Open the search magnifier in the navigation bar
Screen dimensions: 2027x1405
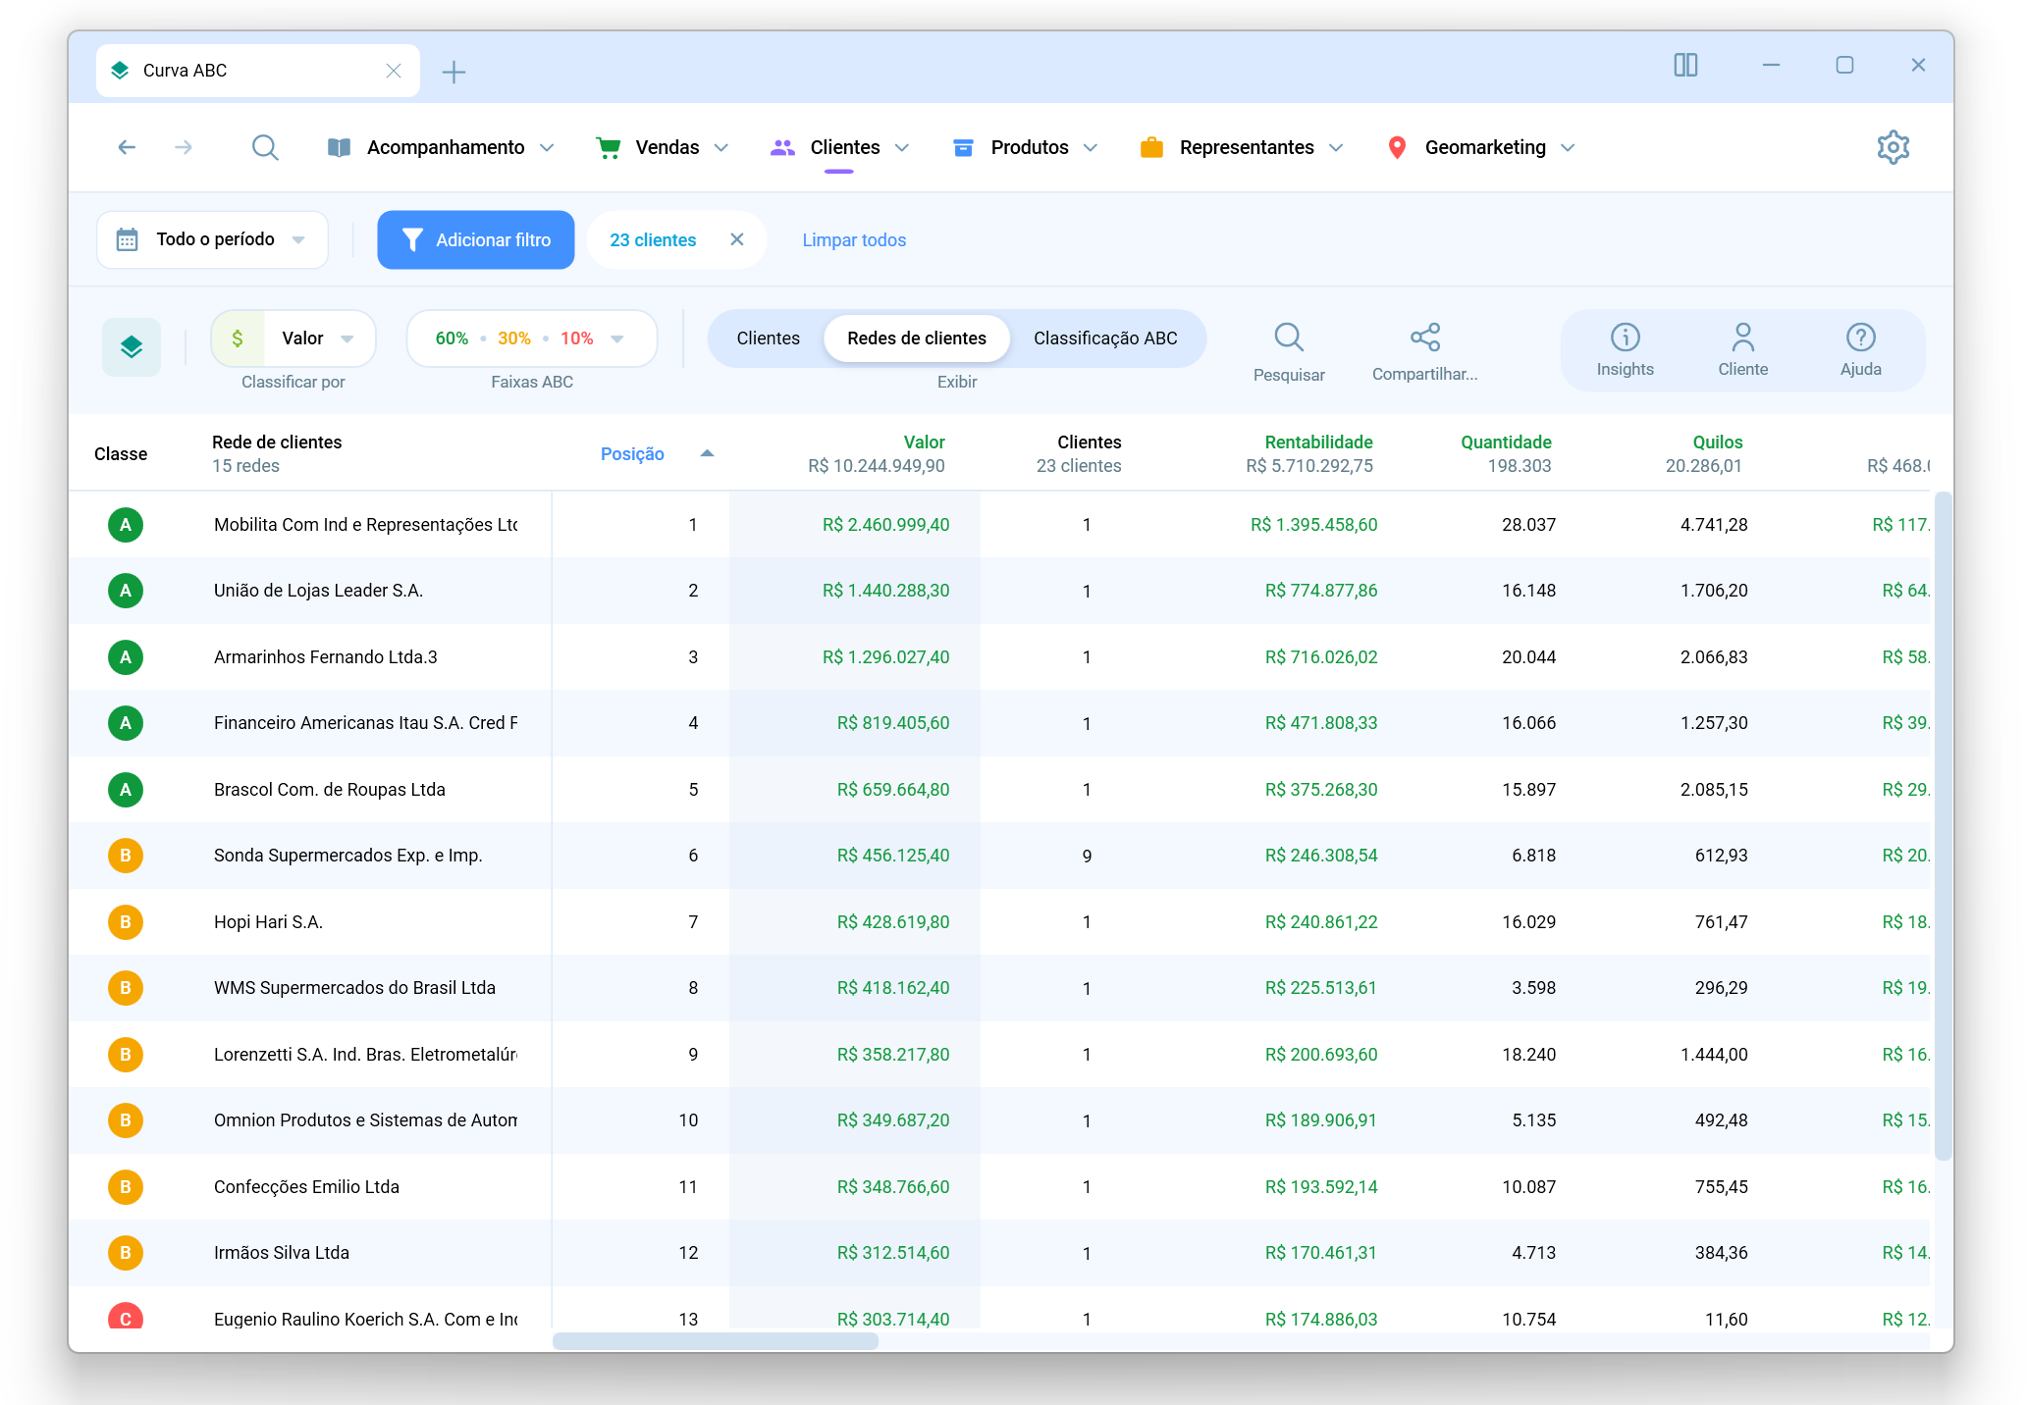[x=265, y=147]
